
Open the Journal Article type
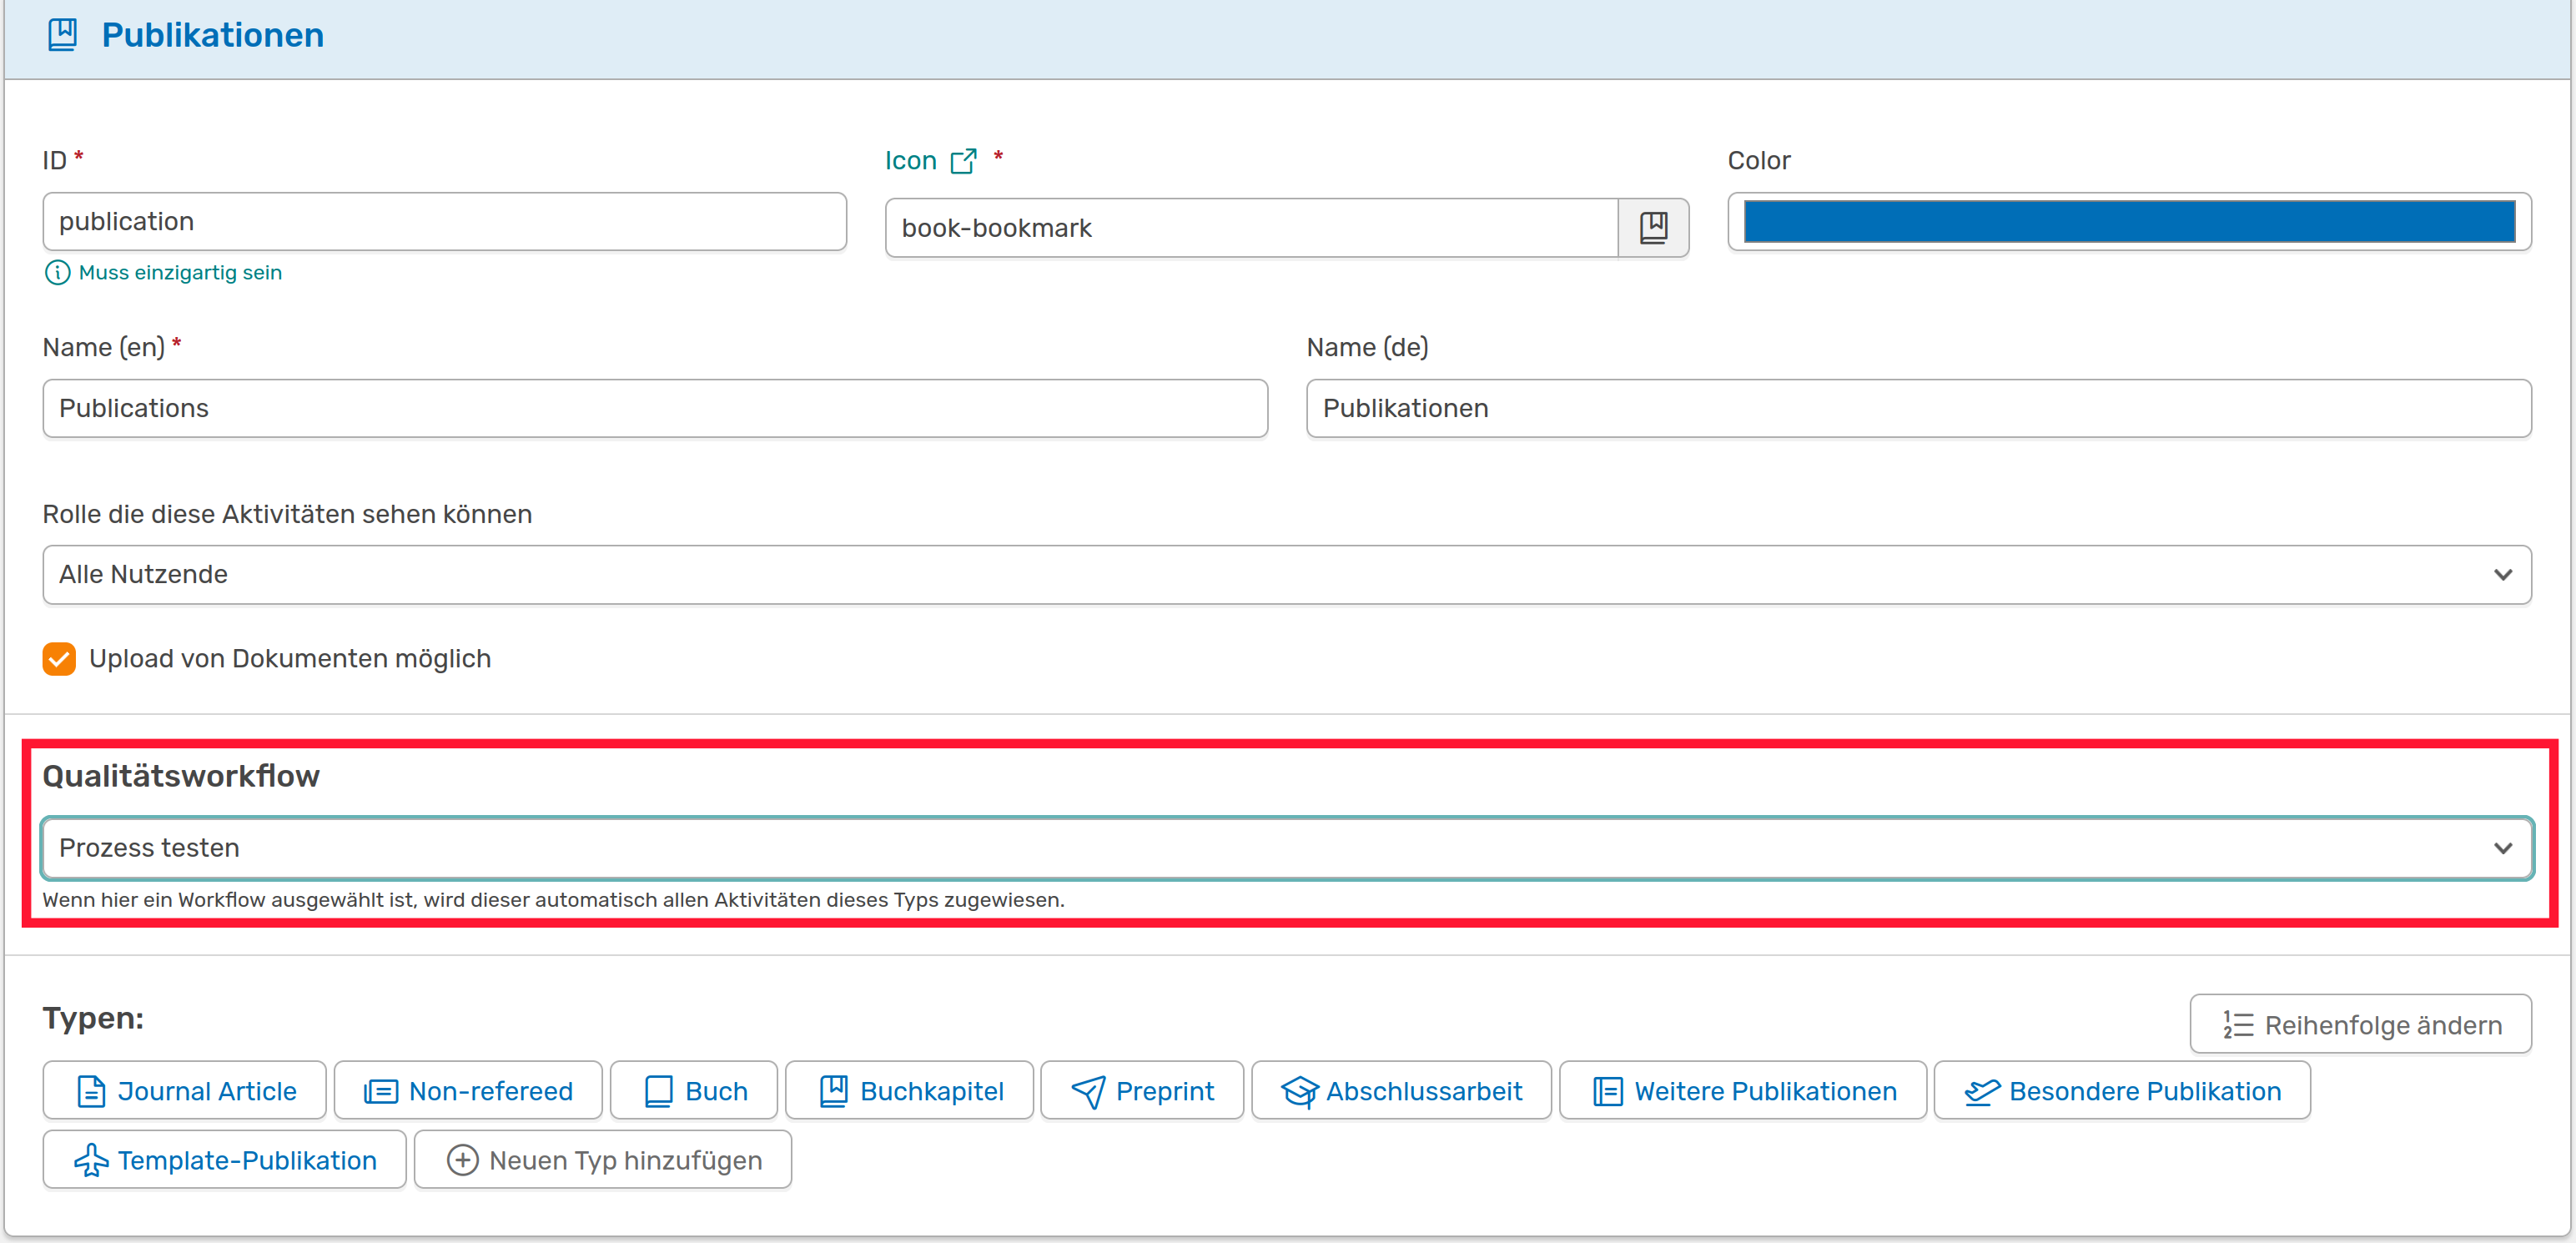pyautogui.click(x=185, y=1090)
